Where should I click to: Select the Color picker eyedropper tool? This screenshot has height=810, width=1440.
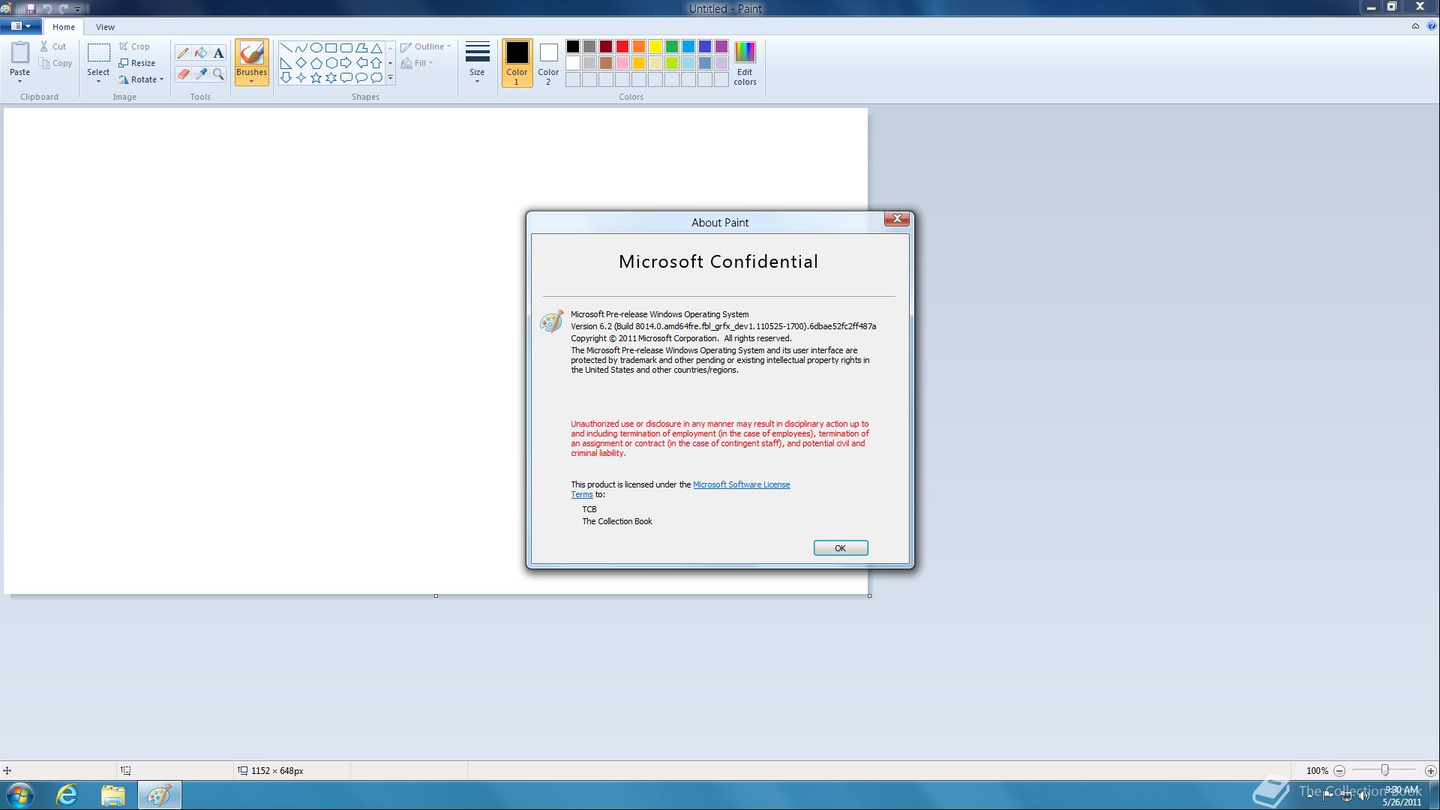[201, 73]
